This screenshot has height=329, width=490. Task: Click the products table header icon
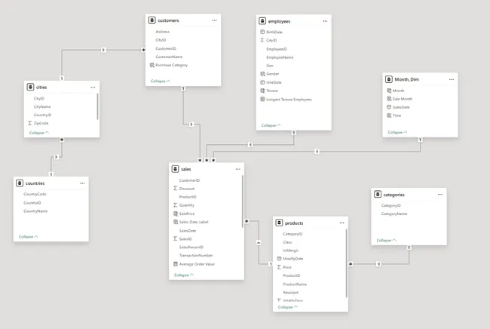(279, 223)
